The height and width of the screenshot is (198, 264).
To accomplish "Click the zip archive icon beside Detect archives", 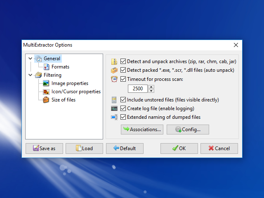I will 114,61.
